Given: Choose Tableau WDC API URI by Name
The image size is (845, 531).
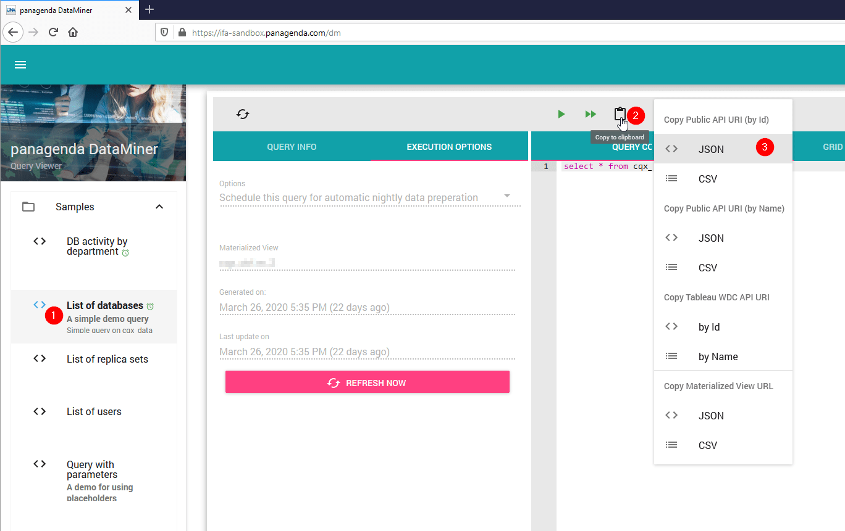Looking at the screenshot, I should [718, 356].
